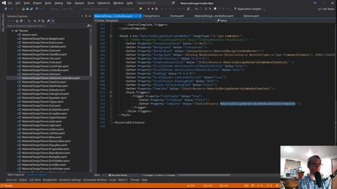Click the Save All icon in toolbar
337x189 pixels.
(x=32, y=9)
